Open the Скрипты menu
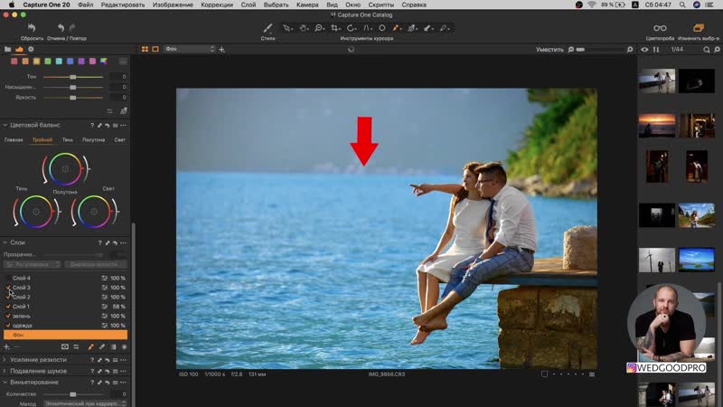 click(380, 5)
